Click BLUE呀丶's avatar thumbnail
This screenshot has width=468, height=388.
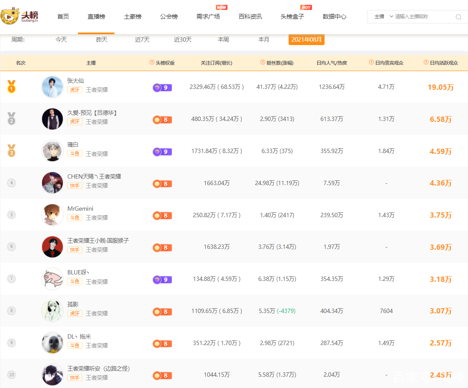click(x=52, y=279)
